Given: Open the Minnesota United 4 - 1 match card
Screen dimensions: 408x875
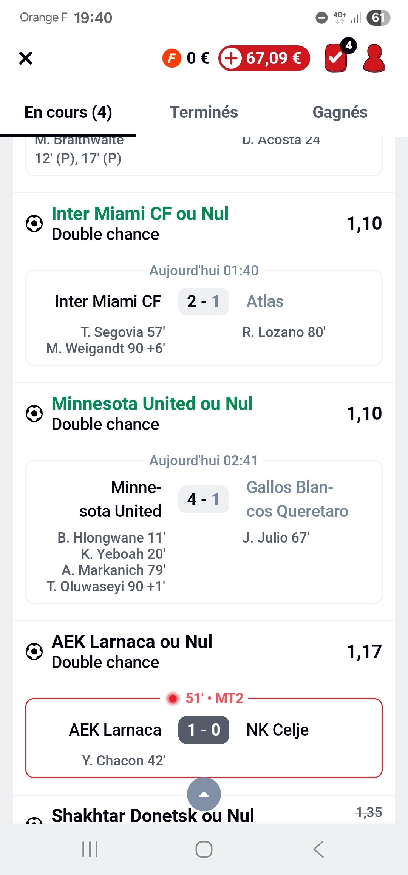Looking at the screenshot, I should pos(204,532).
